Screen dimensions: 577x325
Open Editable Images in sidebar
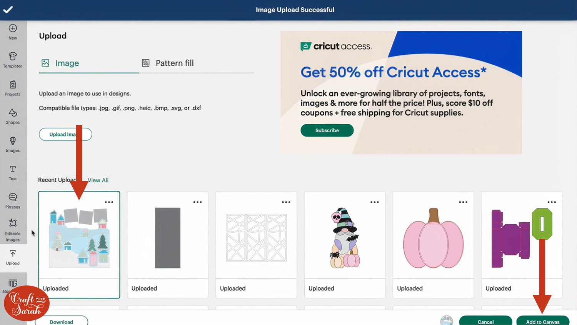pyautogui.click(x=13, y=223)
